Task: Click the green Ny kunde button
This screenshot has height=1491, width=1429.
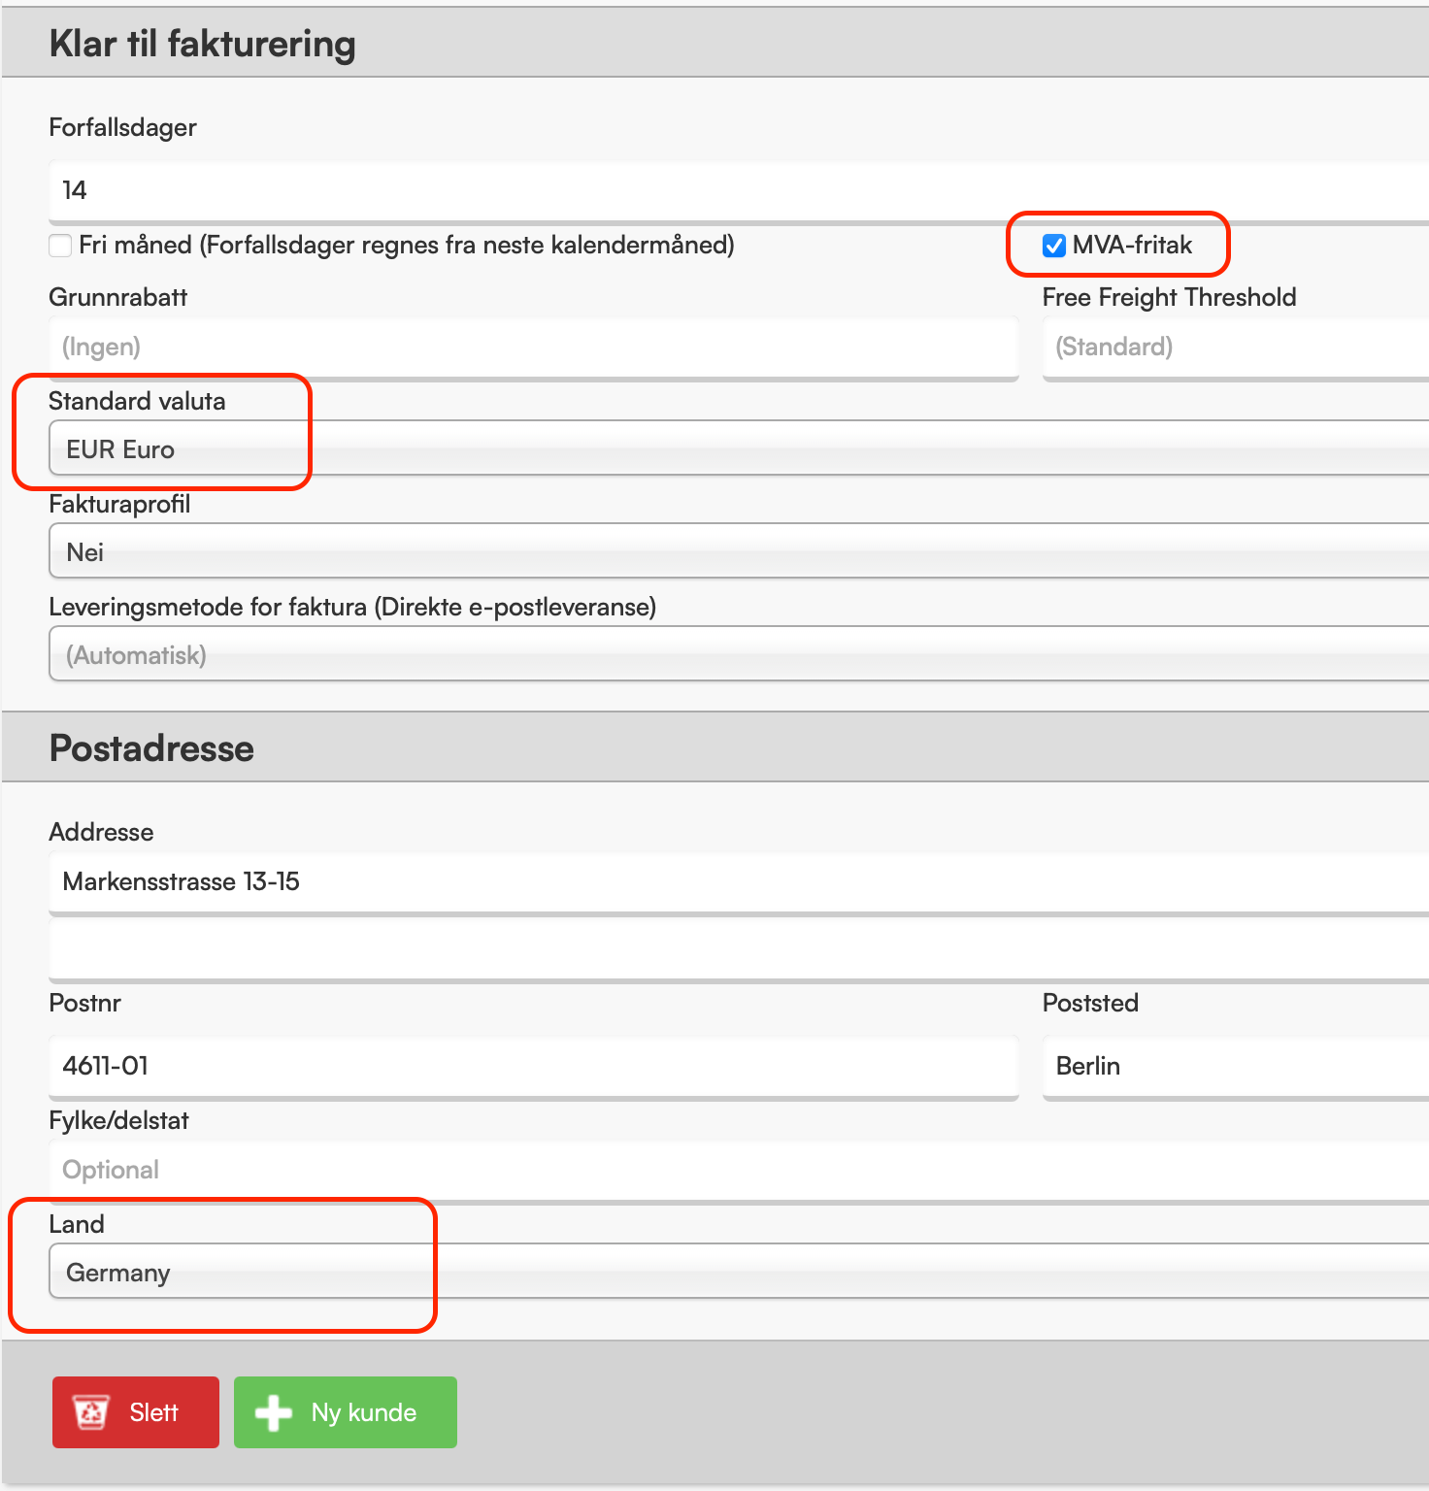Action: coord(346,1412)
